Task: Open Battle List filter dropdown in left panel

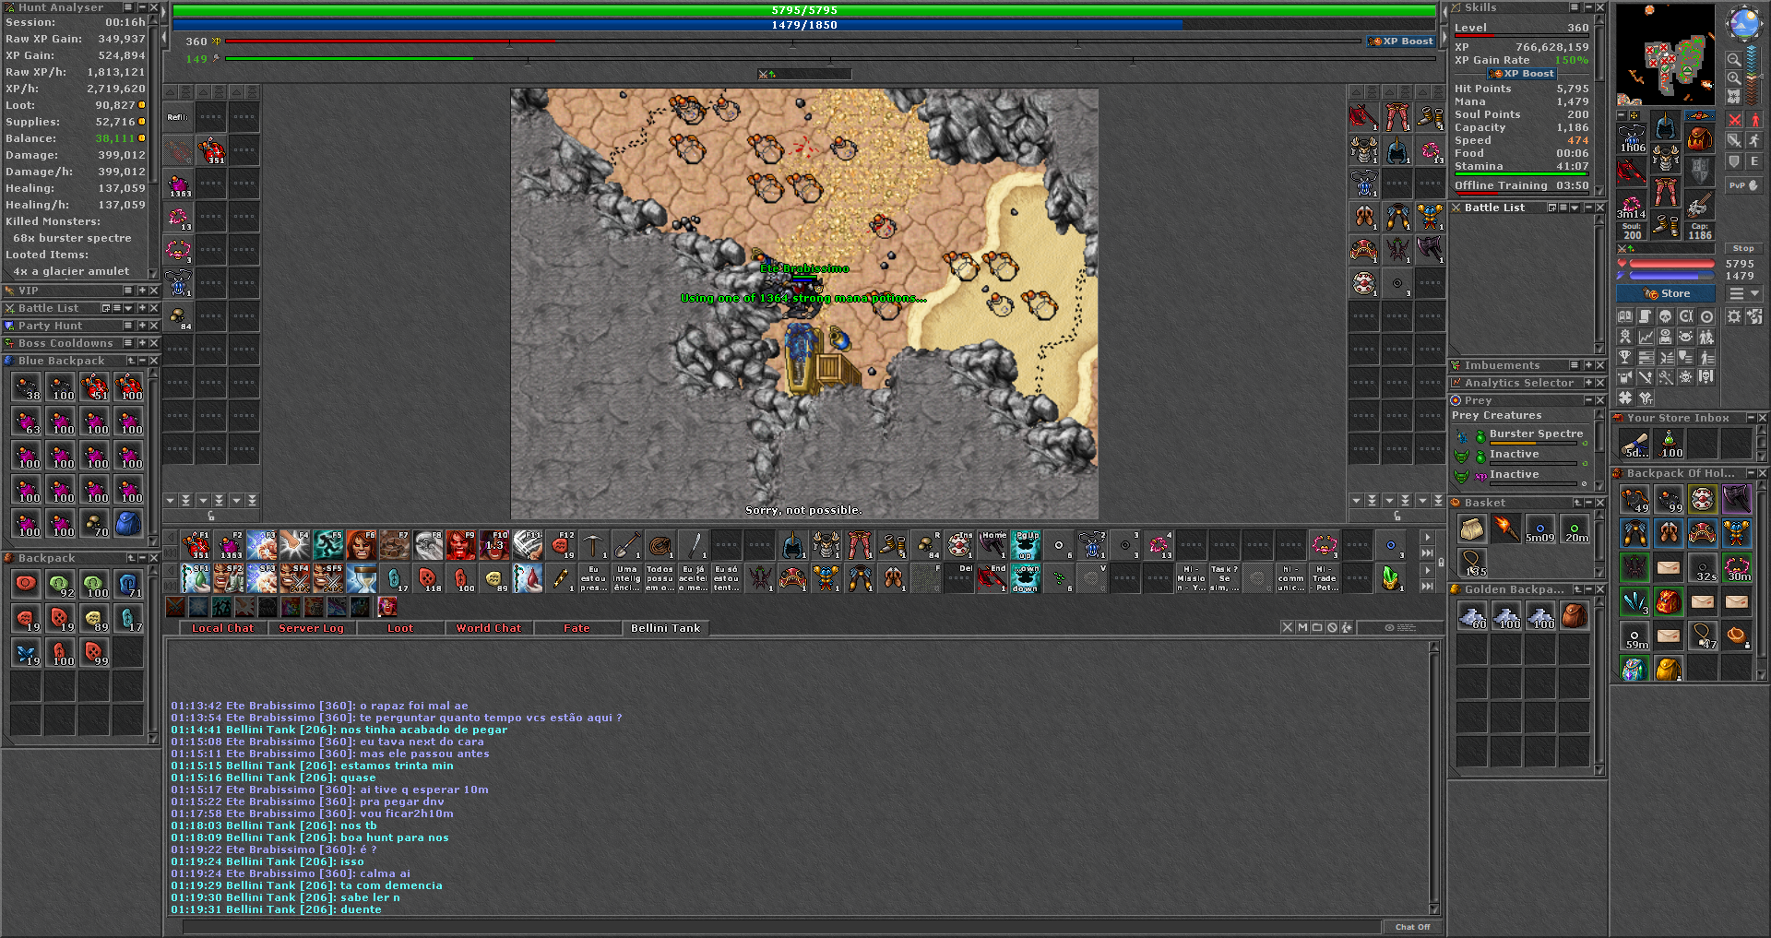Action: pyautogui.click(x=128, y=308)
